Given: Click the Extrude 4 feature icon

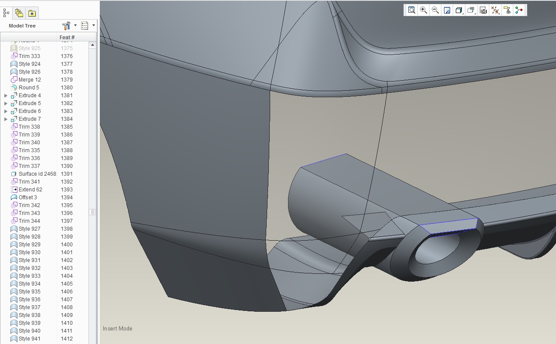Looking at the screenshot, I should 14,95.
